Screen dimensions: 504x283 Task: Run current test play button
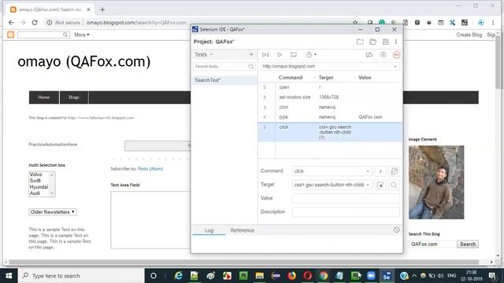(280, 55)
